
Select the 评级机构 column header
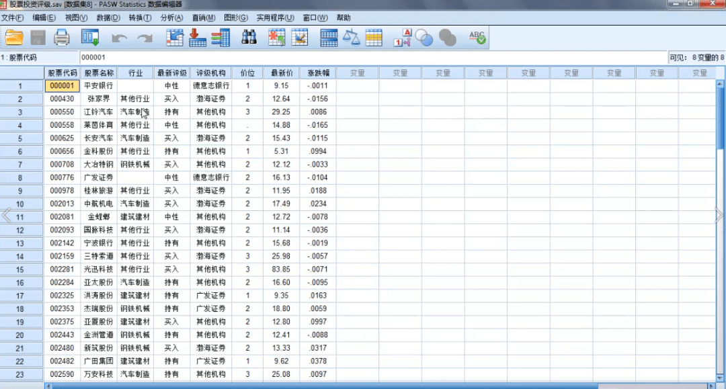coord(211,73)
